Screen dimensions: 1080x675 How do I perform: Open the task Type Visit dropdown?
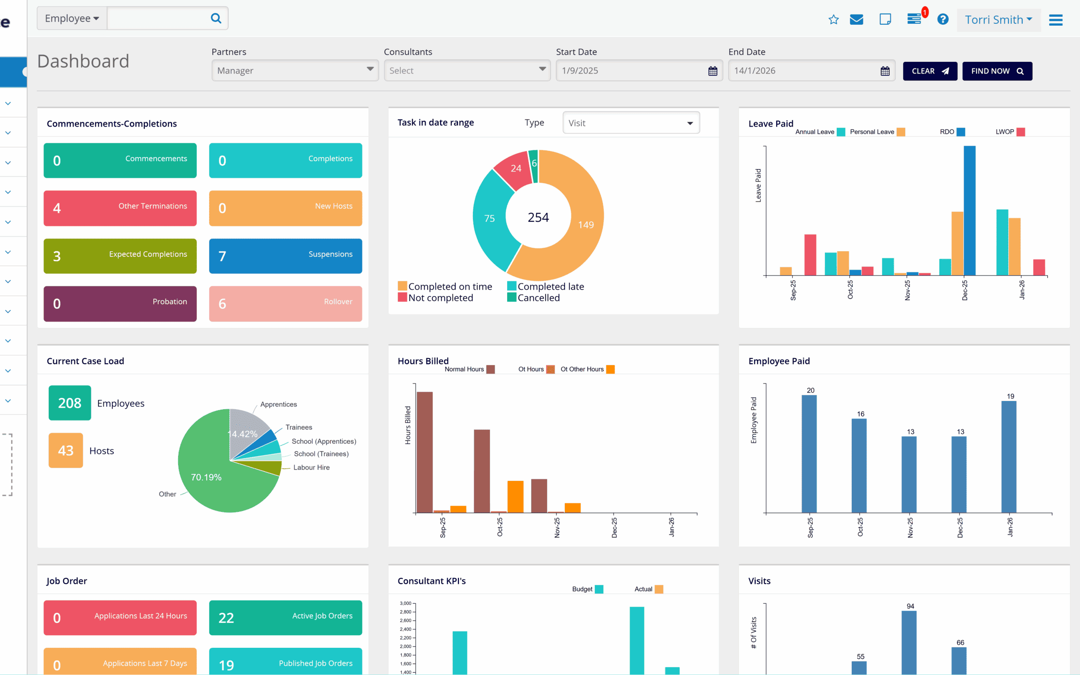[x=630, y=123]
